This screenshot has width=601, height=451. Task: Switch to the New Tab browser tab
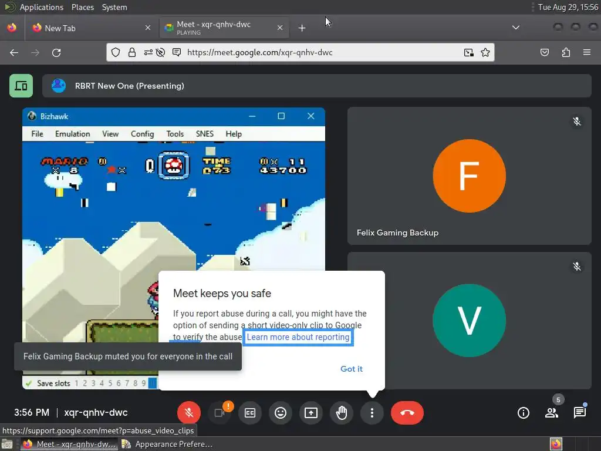pos(91,28)
